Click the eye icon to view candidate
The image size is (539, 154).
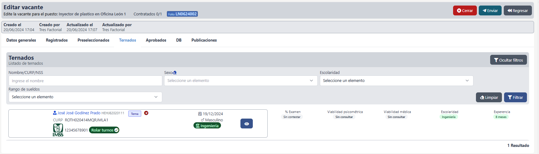(246, 124)
